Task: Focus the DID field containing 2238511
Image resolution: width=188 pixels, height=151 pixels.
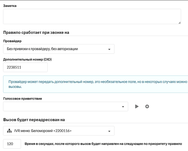Action: pyautogui.click(x=25, y=67)
